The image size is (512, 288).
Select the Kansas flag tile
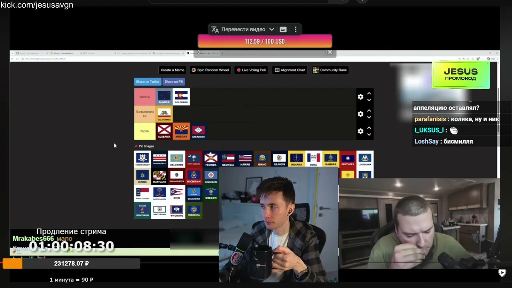coord(331,159)
